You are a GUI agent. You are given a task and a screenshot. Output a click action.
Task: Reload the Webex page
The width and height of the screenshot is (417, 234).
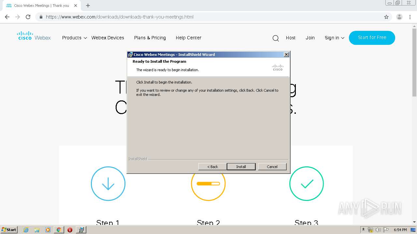[28, 17]
